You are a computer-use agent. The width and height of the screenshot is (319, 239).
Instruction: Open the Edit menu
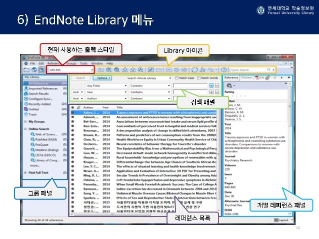tap(41, 63)
